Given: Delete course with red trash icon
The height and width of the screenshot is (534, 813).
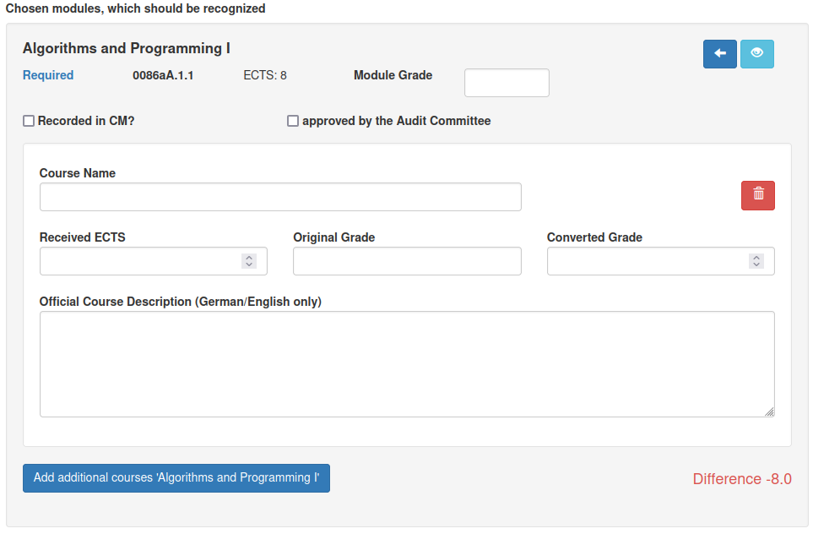Looking at the screenshot, I should pyautogui.click(x=758, y=196).
